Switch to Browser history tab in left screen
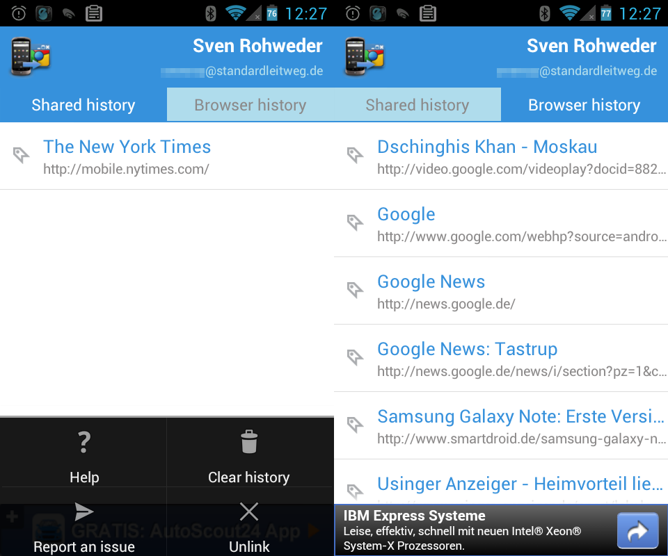The height and width of the screenshot is (556, 668). tap(250, 105)
